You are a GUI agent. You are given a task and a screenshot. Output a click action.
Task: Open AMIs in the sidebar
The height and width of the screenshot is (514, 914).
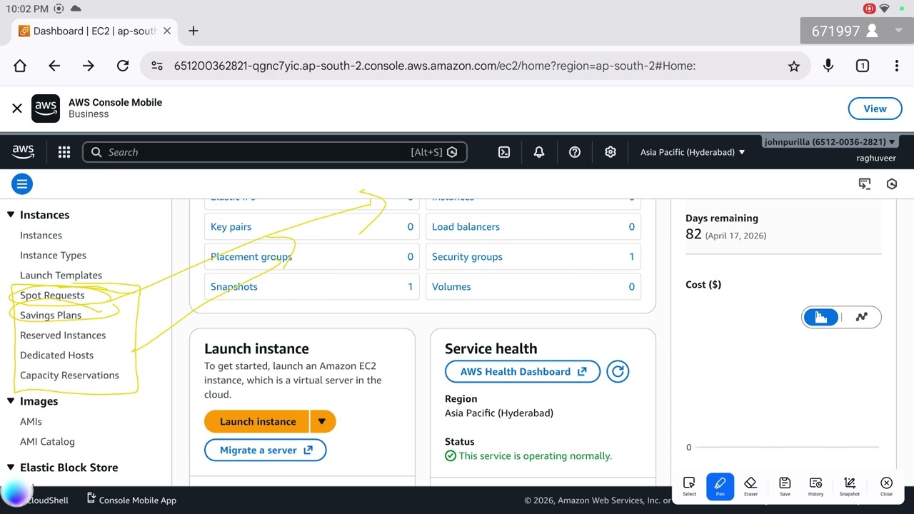(31, 422)
